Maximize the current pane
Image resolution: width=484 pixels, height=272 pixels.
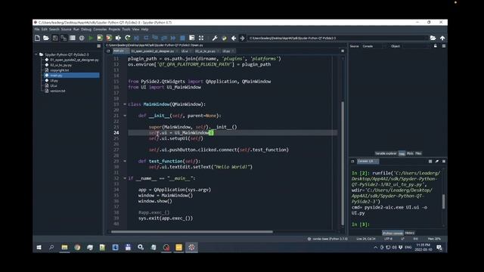(201, 38)
